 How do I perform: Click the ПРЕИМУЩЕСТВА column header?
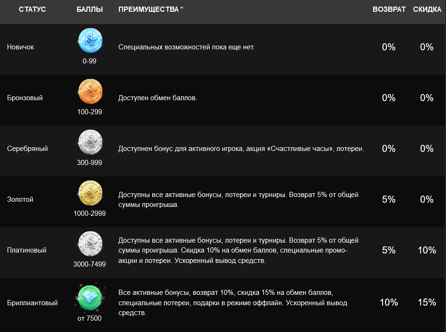(x=151, y=9)
